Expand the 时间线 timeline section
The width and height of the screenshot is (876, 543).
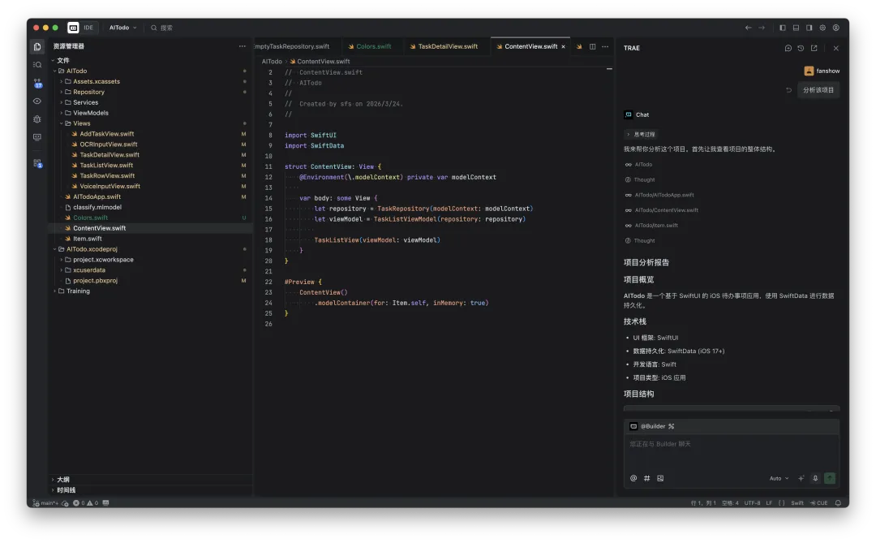click(66, 490)
